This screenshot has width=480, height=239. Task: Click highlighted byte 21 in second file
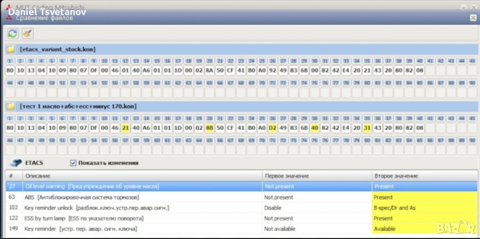[x=125, y=128]
